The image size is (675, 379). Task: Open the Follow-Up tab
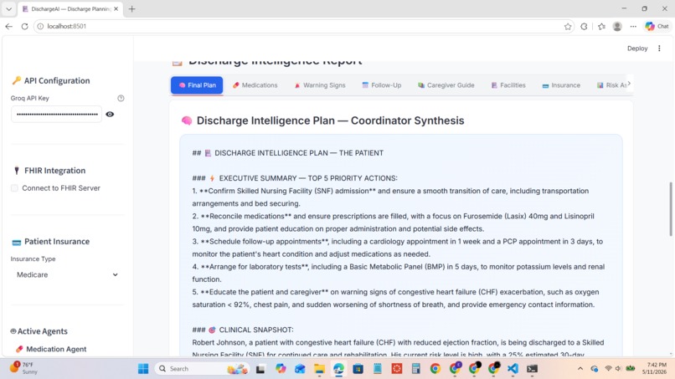(381, 85)
